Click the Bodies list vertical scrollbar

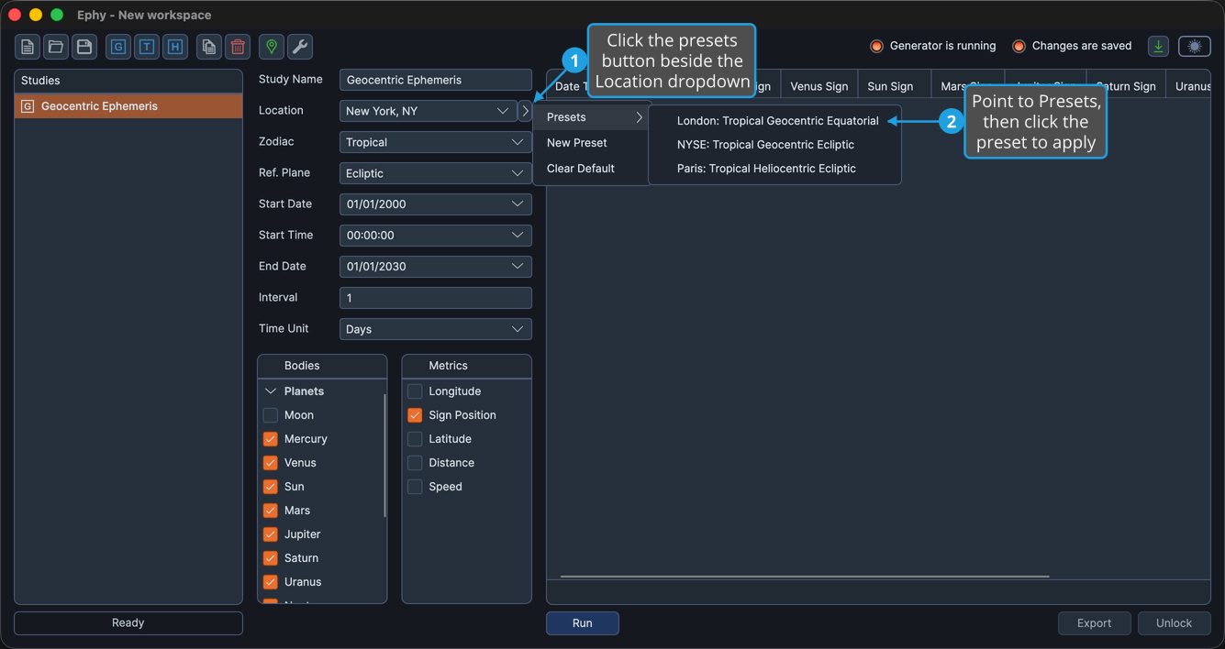384,456
